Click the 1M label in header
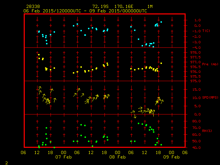This screenshot has height=165, width=220. [150, 7]
